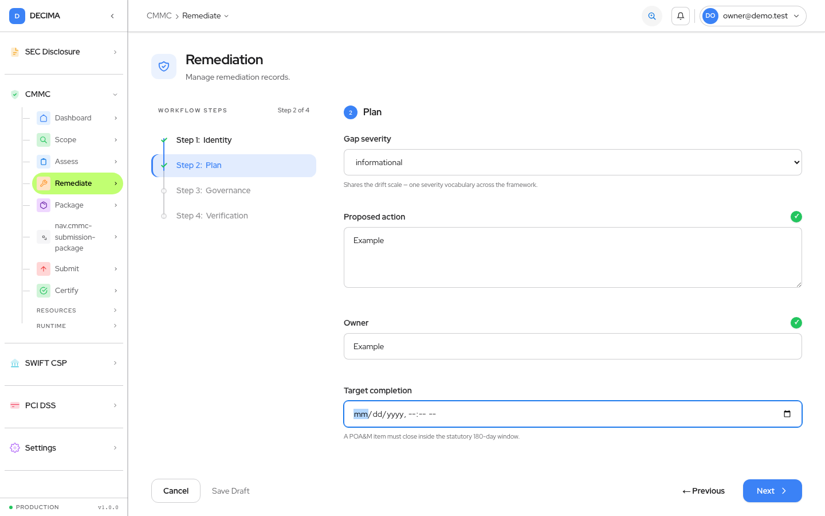The width and height of the screenshot is (825, 516).
Task: Open the Gap severity dropdown
Action: [x=573, y=162]
